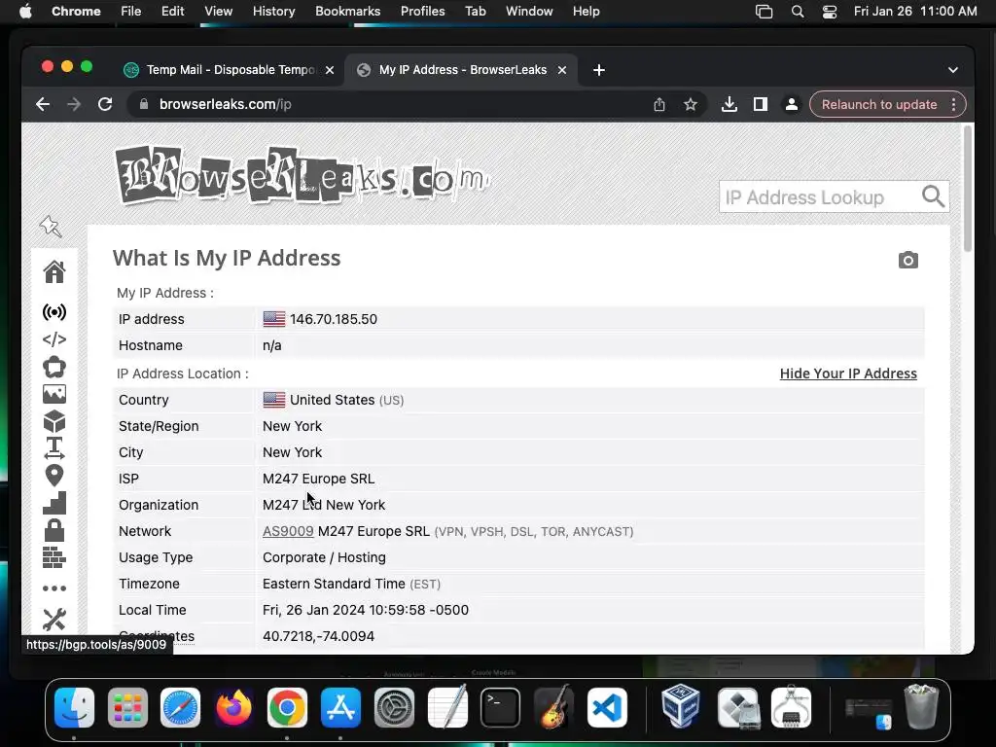Click the BrowserLeaks.com logo
996x747 pixels.
[x=302, y=175]
